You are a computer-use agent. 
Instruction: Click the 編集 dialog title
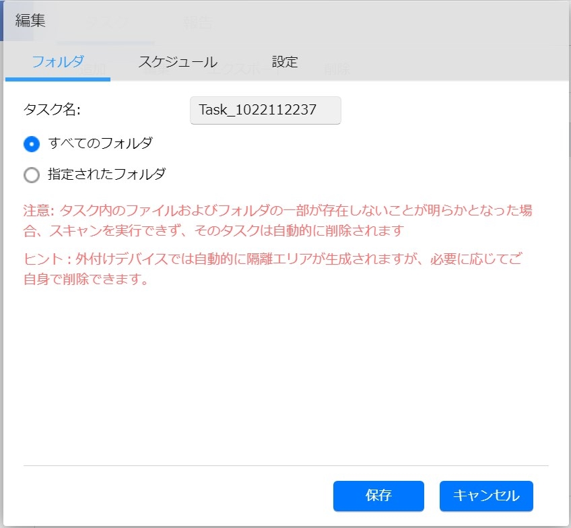click(31, 21)
